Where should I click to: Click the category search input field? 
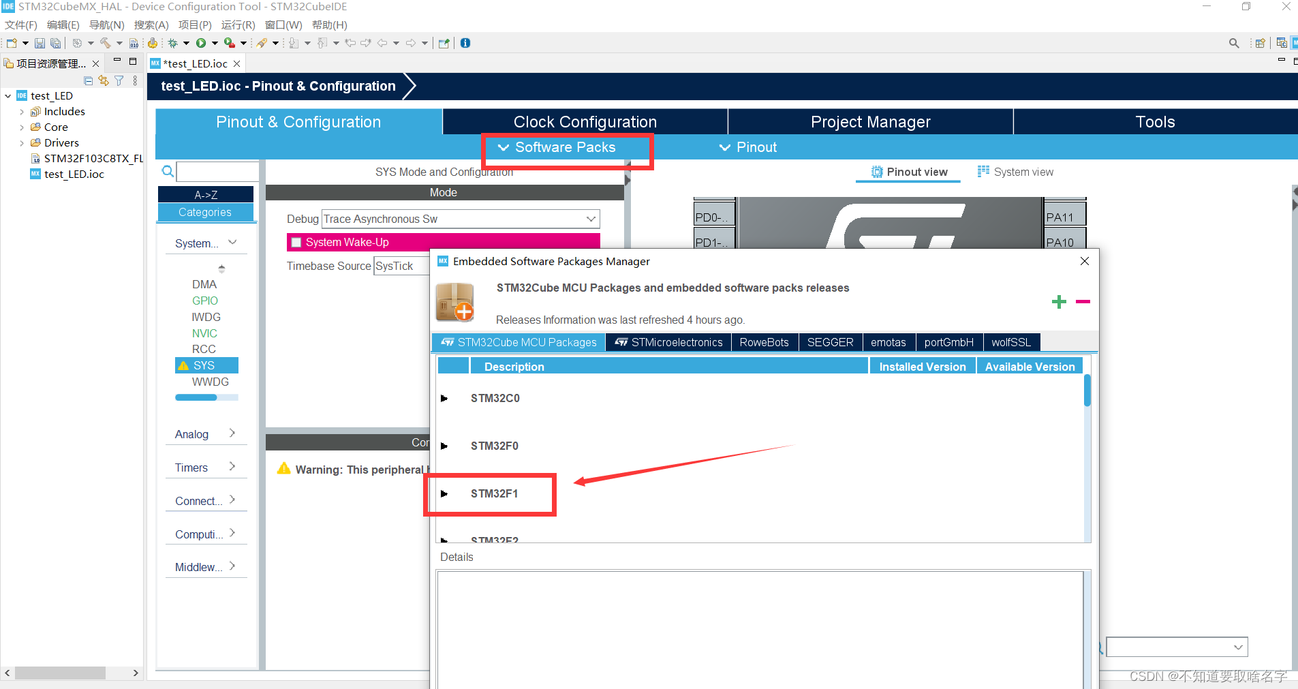218,171
